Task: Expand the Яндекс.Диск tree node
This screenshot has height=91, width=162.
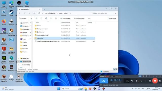Action: click(18, 58)
